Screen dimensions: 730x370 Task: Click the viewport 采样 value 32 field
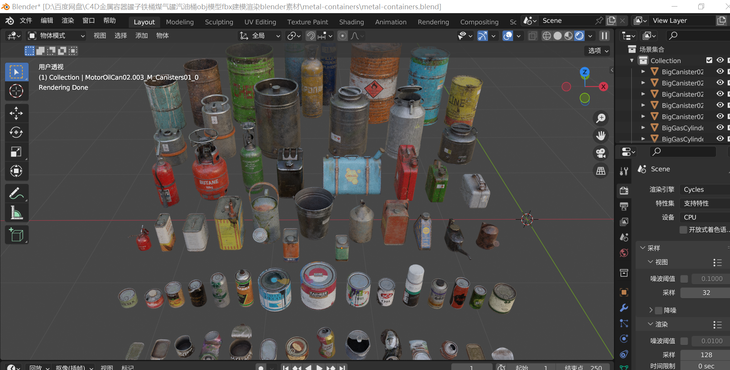pos(705,293)
